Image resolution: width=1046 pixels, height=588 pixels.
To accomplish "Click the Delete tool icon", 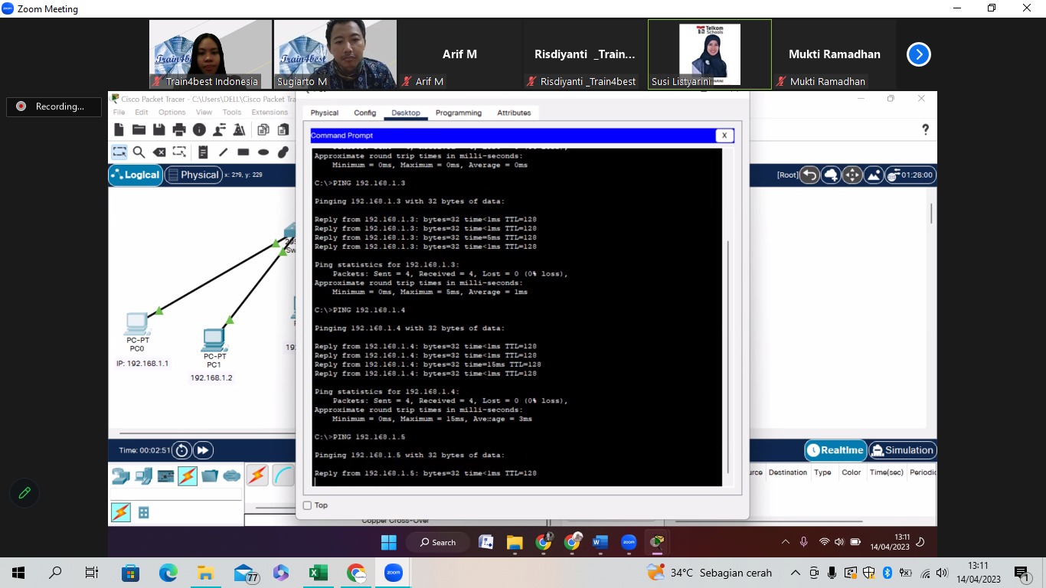I will point(159,152).
